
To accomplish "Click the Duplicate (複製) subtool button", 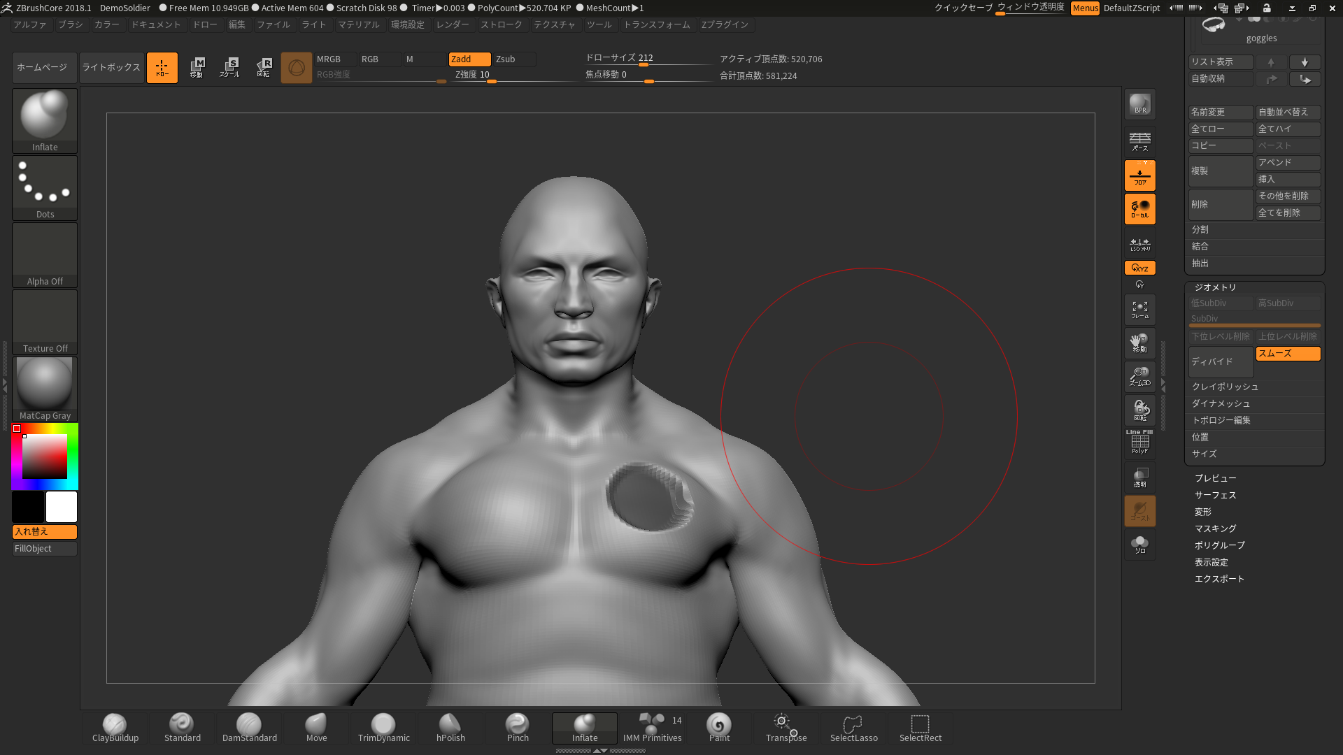I will pyautogui.click(x=1221, y=171).
